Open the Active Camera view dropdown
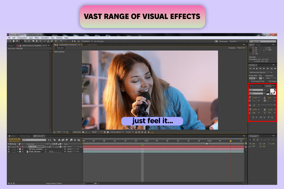284x189 pixels. point(117,132)
